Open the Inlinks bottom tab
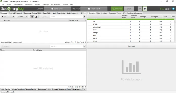Viewport: 176px width, 93px height. (14, 89)
